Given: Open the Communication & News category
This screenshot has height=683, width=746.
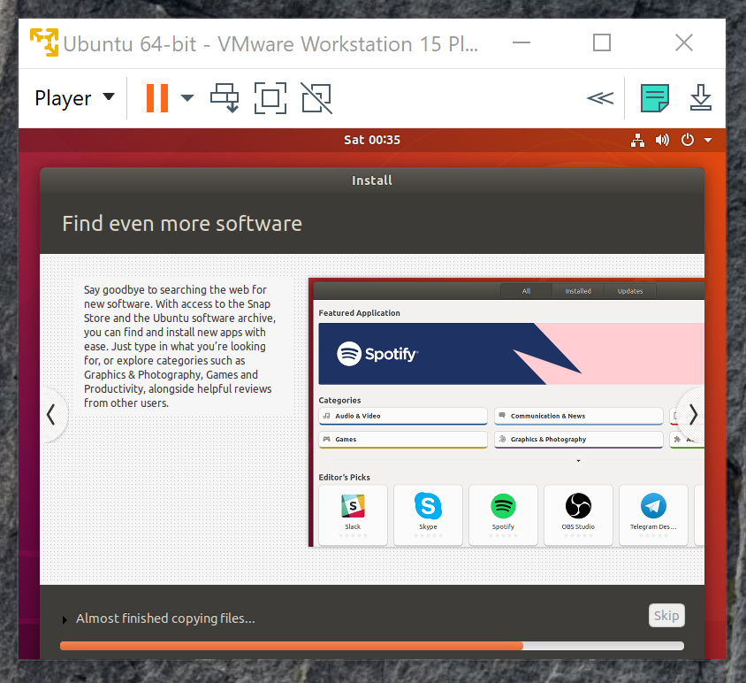Looking at the screenshot, I should click(x=579, y=416).
